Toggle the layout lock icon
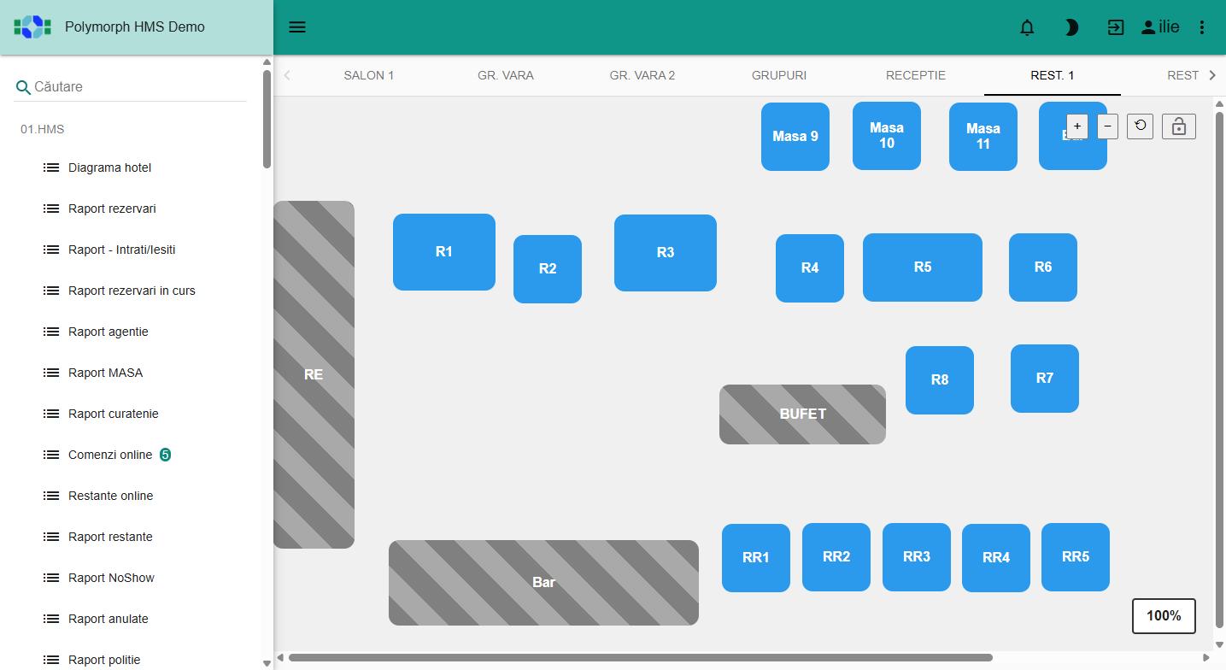Screen dimensions: 1226x670 pyautogui.click(x=1179, y=126)
